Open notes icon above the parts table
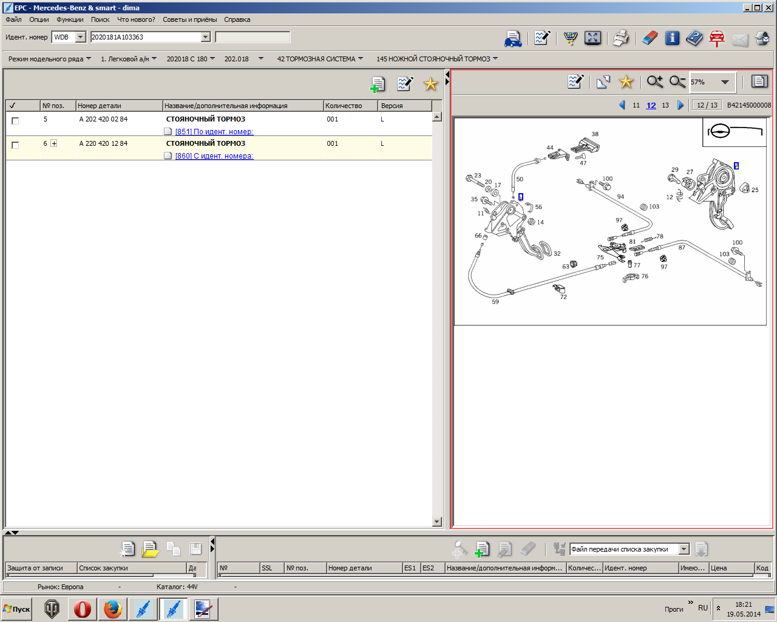Screen dimensions: 777x622 tap(405, 84)
